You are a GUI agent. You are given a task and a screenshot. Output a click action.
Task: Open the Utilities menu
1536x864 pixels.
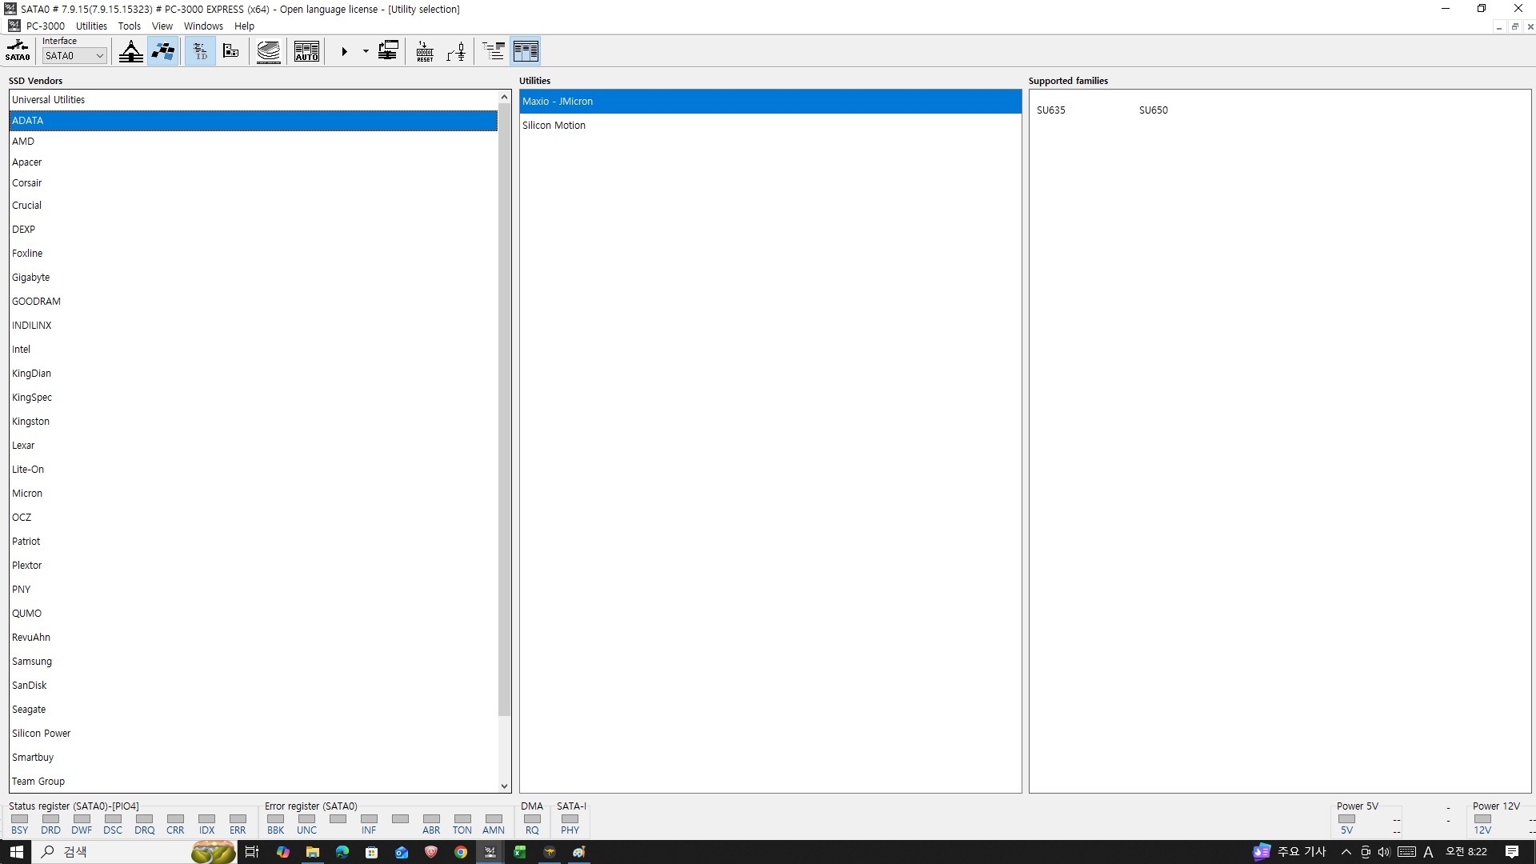click(91, 26)
